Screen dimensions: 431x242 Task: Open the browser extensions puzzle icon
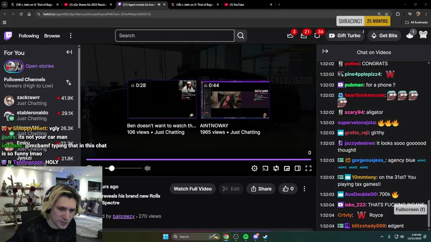(398, 14)
